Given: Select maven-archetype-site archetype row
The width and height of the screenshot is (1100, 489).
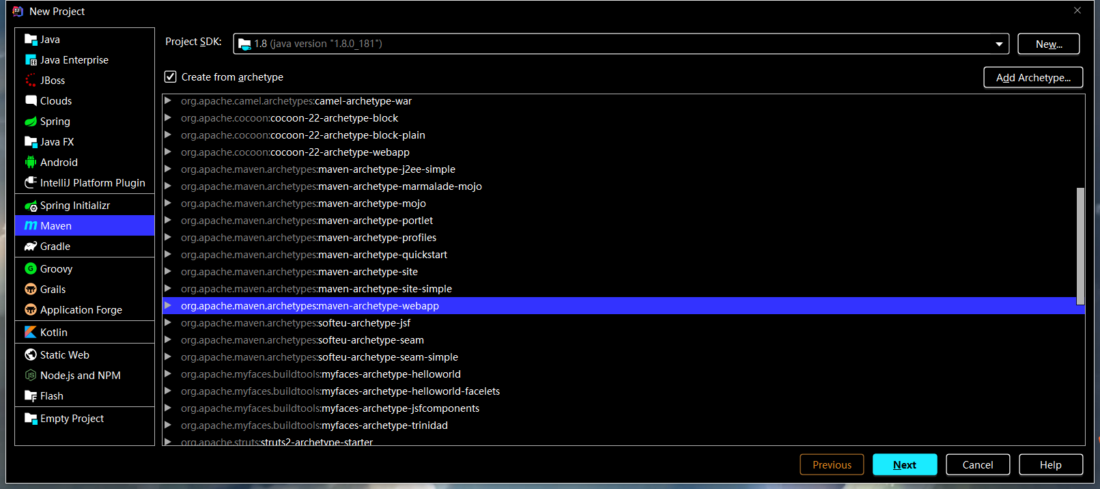Looking at the screenshot, I should tap(623, 272).
